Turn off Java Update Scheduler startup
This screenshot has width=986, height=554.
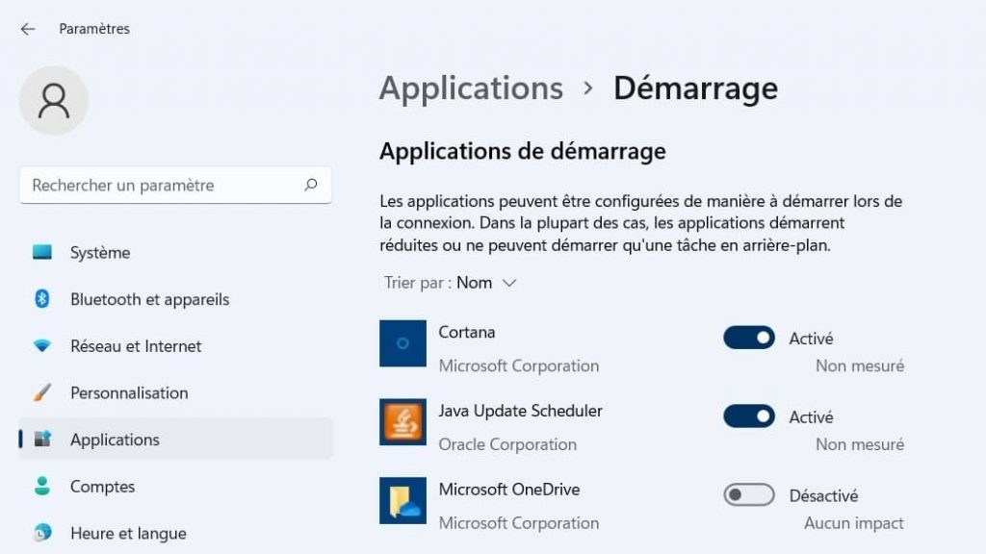coord(748,416)
